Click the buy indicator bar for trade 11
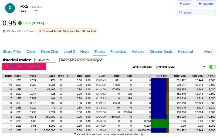Image resolution: width=220 pixels, height=138 pixels. pos(160,80)
